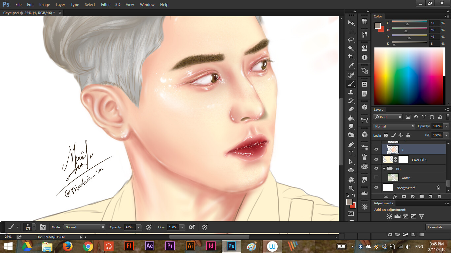Viewport: 451px width, 253px height.
Task: Select the Move tool
Action: click(351, 23)
